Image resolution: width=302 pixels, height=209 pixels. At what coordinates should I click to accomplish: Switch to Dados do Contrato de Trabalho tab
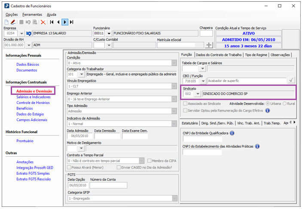click(219, 55)
